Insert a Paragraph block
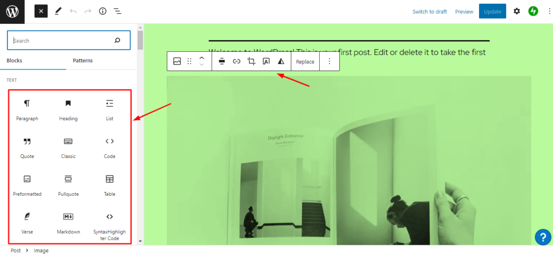The height and width of the screenshot is (254, 553). click(x=27, y=110)
